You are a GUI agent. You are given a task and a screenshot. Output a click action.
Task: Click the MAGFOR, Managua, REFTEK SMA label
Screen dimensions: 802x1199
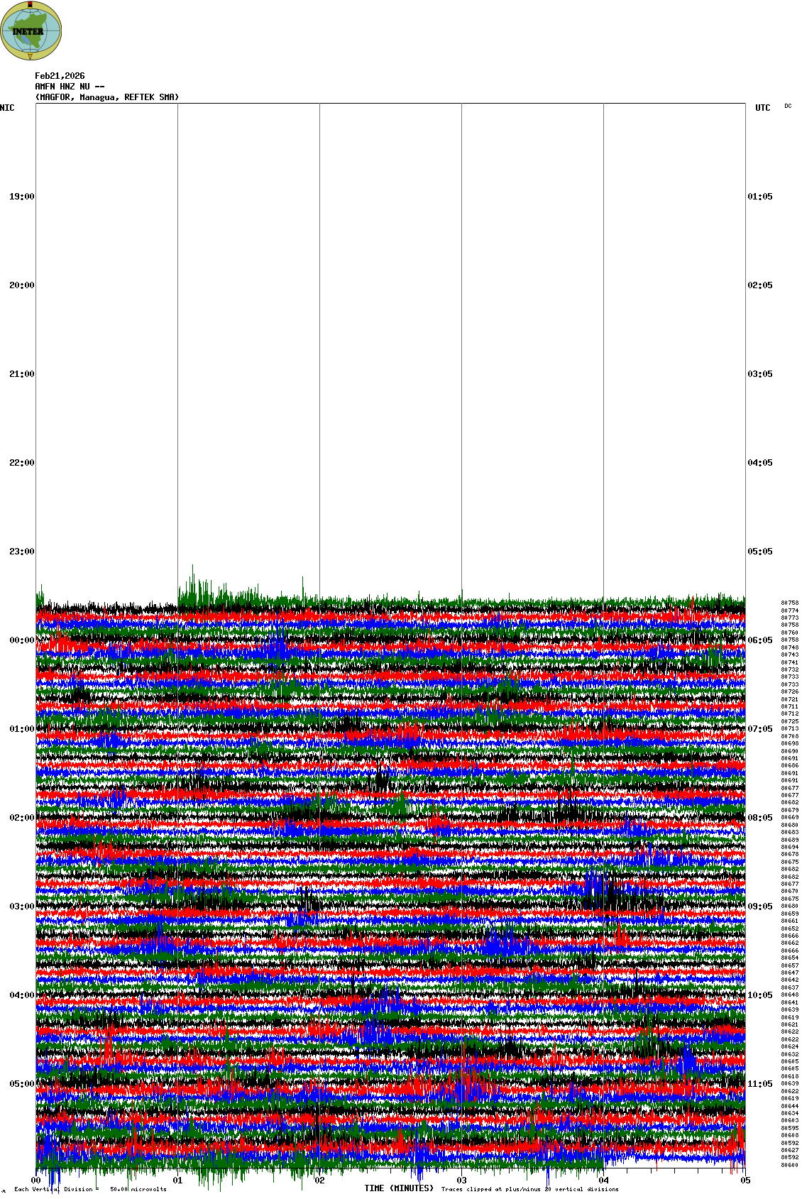107,97
